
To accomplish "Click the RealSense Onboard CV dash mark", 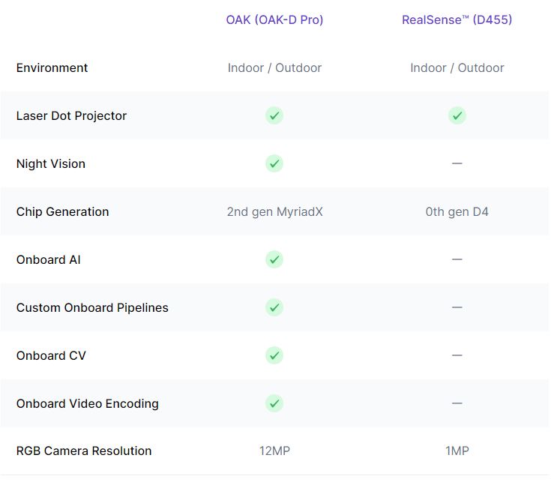I will pos(457,355).
